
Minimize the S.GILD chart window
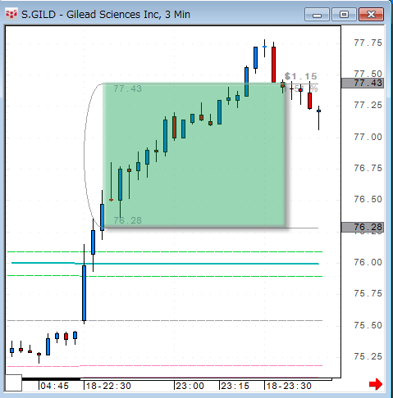pyautogui.click(x=317, y=15)
